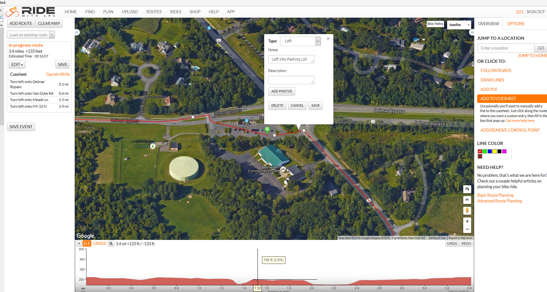
Task: Save the cue entry in the popup
Action: point(315,105)
